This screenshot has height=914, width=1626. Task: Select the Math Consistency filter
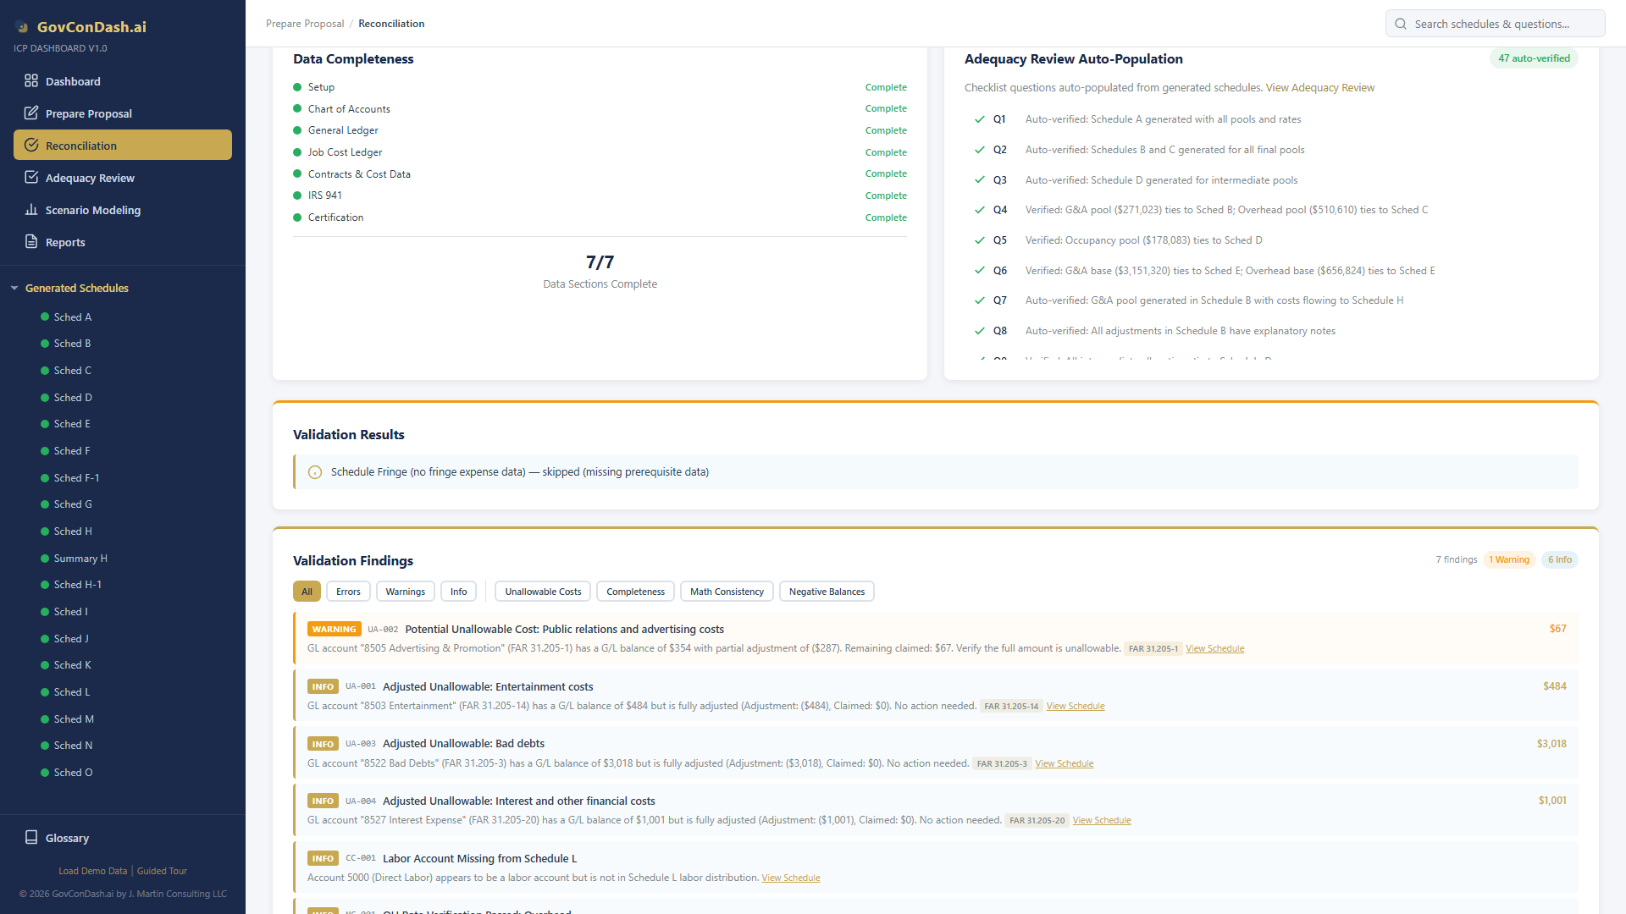pos(727,592)
